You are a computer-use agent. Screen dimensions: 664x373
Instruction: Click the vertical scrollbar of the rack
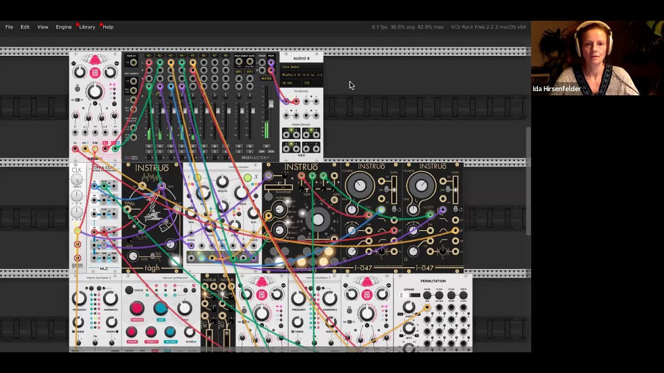528,181
